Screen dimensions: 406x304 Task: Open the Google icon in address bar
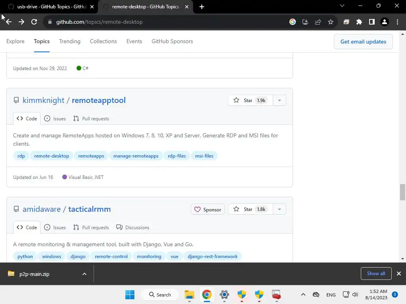tap(293, 22)
